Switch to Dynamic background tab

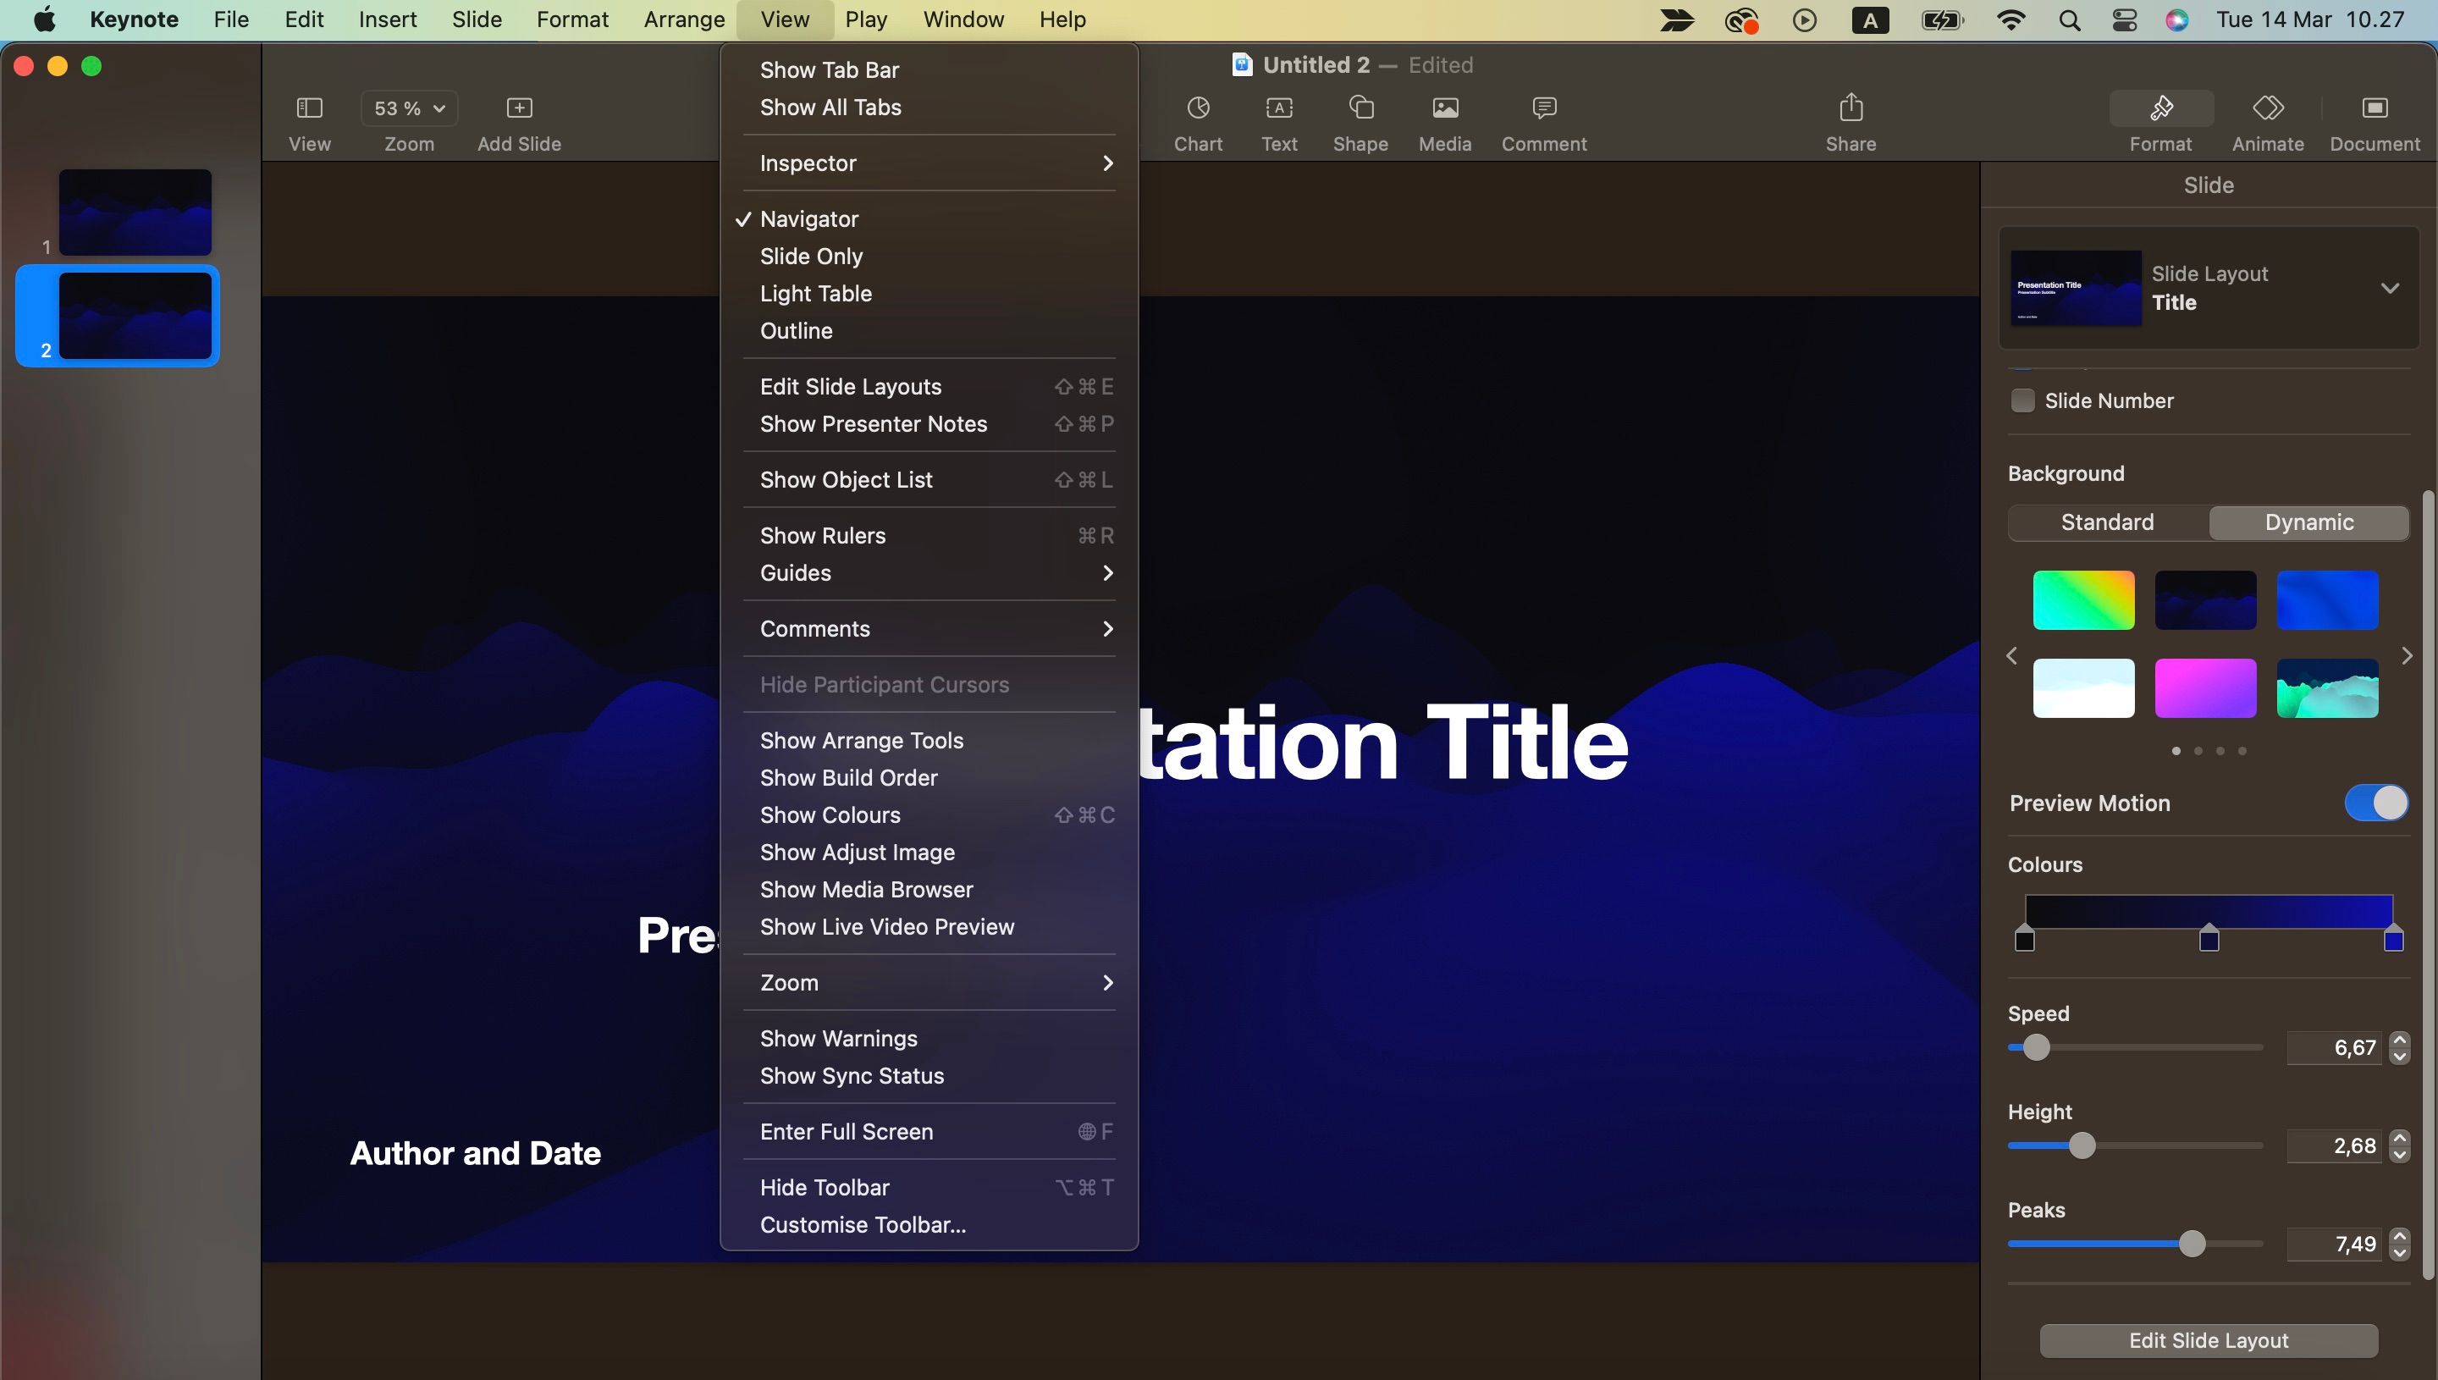pos(2308,522)
